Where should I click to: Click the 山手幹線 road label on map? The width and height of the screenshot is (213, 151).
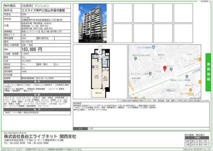(x=196, y=71)
